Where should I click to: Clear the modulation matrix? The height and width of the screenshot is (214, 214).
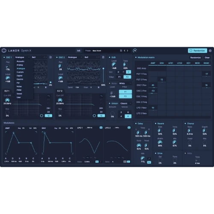[207, 57]
